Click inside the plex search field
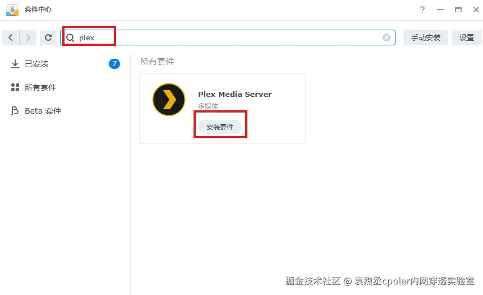The width and height of the screenshot is (483, 295). (x=228, y=38)
